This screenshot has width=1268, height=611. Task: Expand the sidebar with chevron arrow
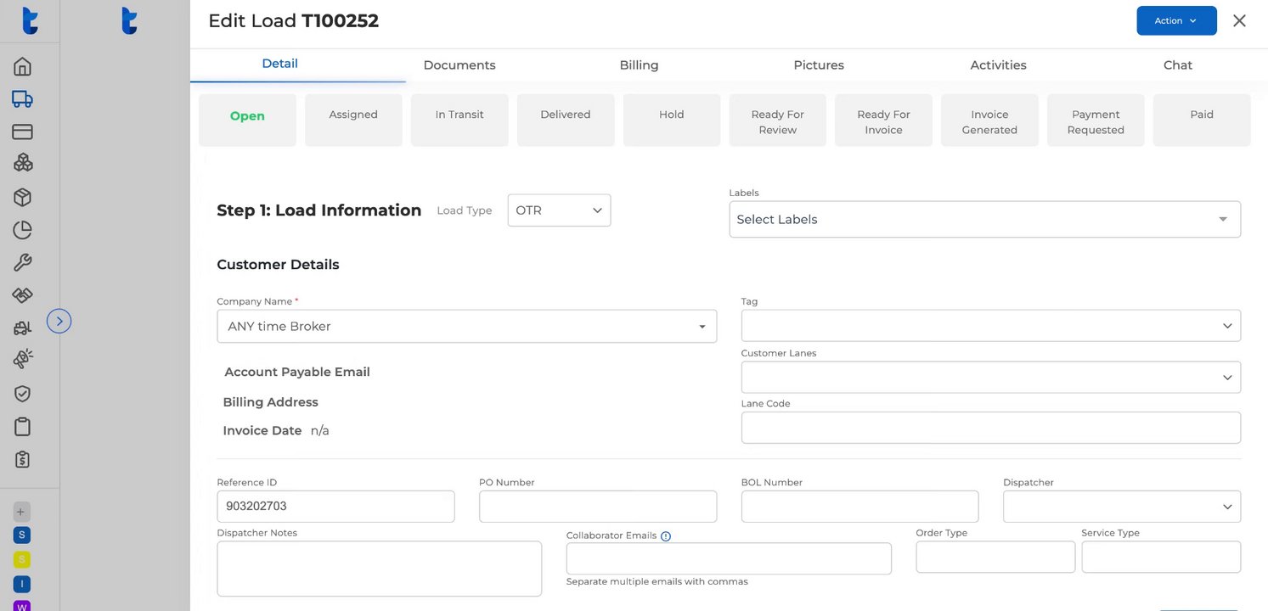(x=59, y=321)
